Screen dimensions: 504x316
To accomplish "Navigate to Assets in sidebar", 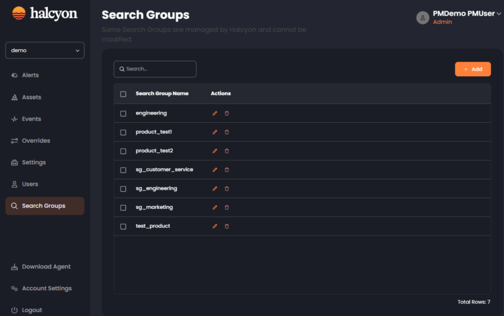I will [x=31, y=97].
